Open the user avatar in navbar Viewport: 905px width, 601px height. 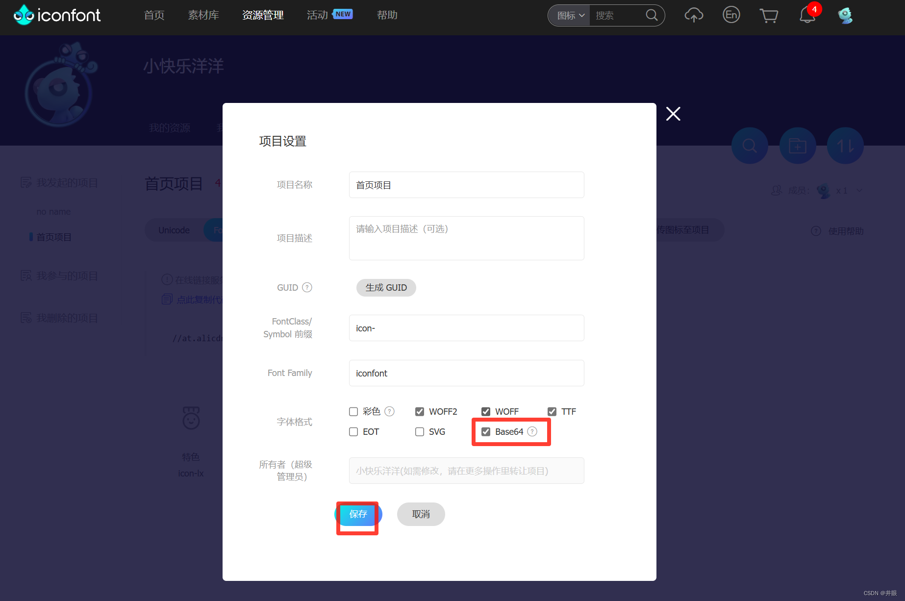tap(845, 15)
